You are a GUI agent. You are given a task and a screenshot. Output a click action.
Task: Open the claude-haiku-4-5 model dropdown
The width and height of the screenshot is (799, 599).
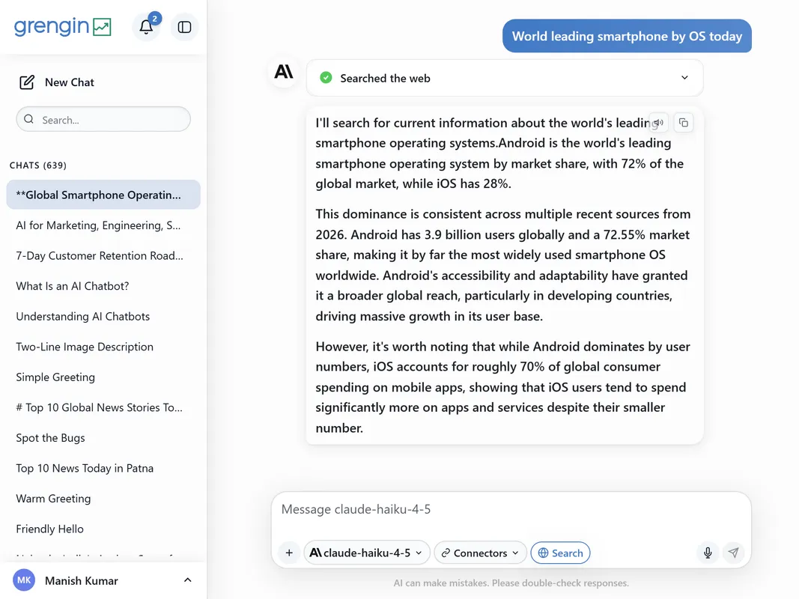click(366, 553)
